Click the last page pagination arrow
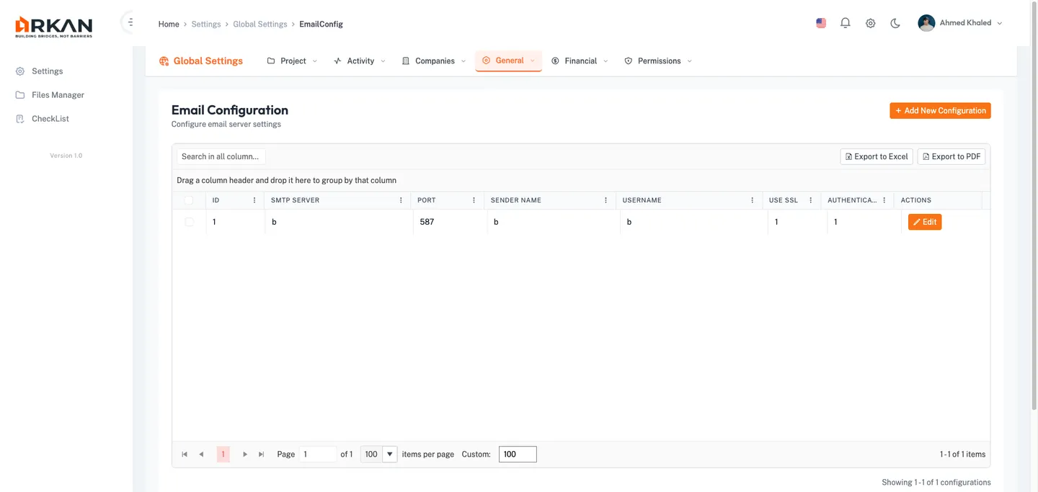1038x492 pixels. pyautogui.click(x=262, y=454)
